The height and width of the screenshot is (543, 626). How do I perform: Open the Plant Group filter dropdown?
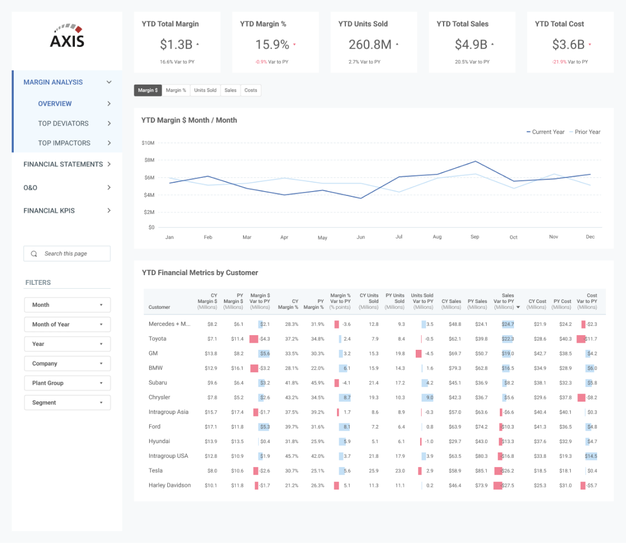point(67,383)
